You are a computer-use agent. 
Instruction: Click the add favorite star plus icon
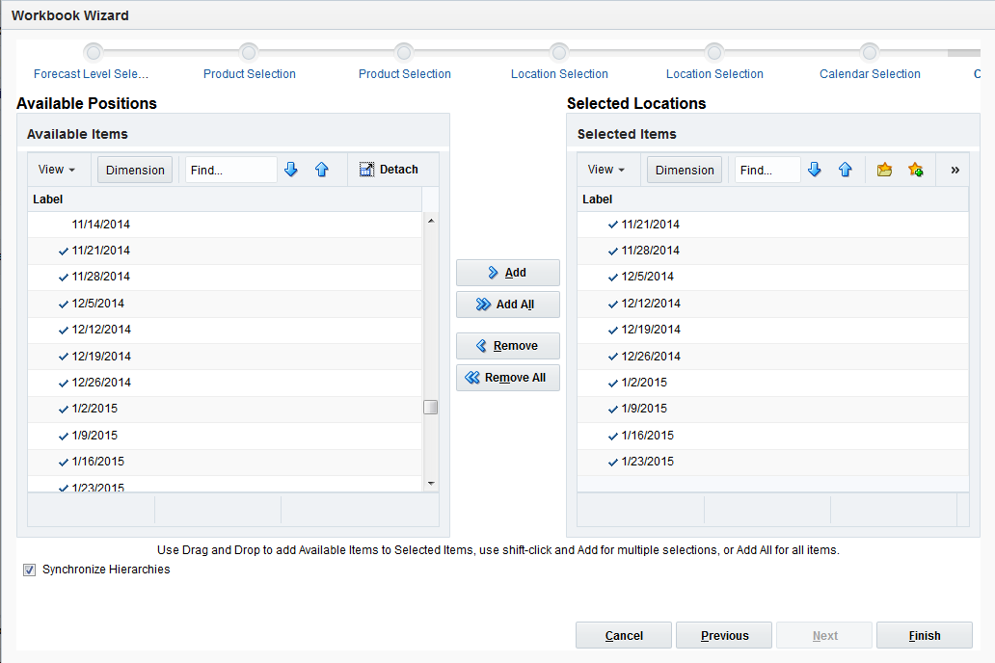coord(915,170)
